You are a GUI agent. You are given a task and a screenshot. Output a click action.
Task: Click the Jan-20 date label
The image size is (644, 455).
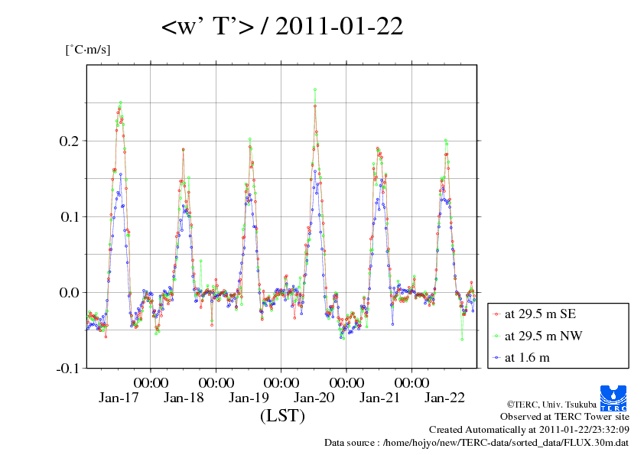(x=314, y=398)
